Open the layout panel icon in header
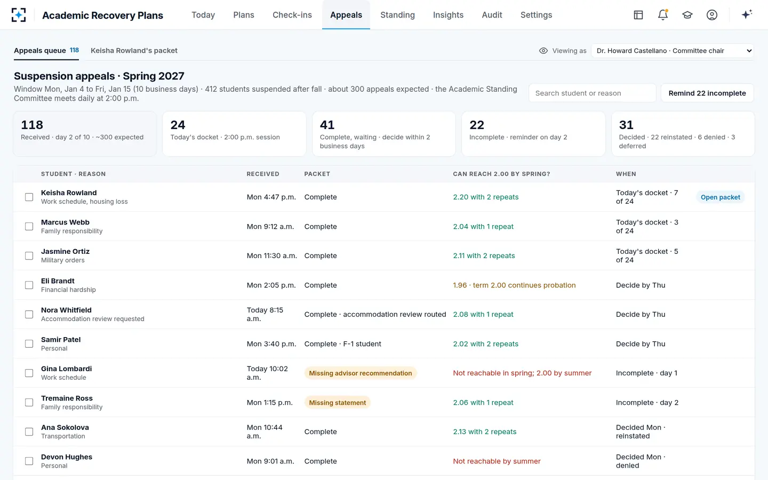The height and width of the screenshot is (480, 768). pos(638,15)
